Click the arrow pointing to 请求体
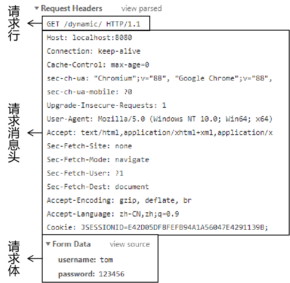This screenshot has height=283, width=290. (x=35, y=259)
